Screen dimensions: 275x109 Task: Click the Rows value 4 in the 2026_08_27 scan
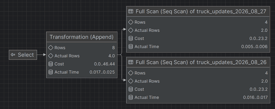[266, 22]
